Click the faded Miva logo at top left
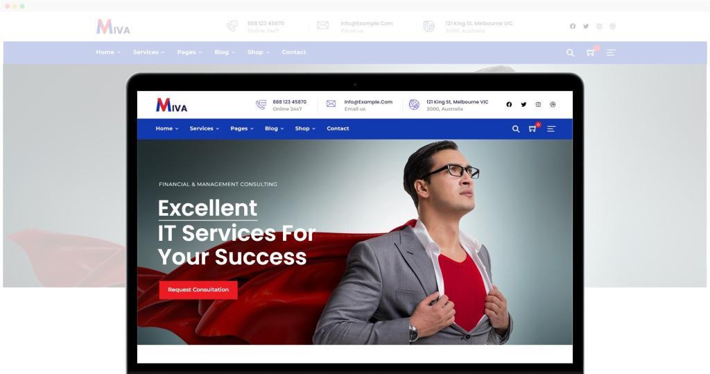This screenshot has height=374, width=710. pyautogui.click(x=113, y=26)
